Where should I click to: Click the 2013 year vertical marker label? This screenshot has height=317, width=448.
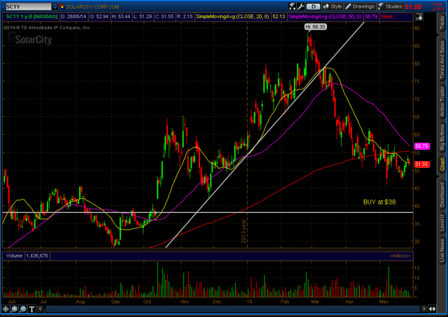(244, 231)
